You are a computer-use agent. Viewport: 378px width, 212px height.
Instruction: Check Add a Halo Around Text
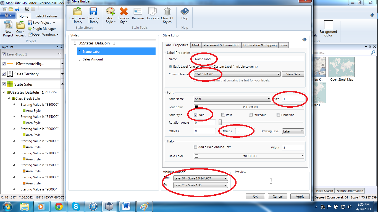(x=196, y=147)
